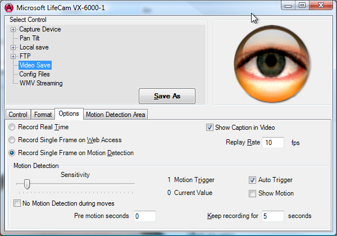Image resolution: width=337 pixels, height=236 pixels.
Task: Open the Motion Detection Area tab
Action: point(116,115)
